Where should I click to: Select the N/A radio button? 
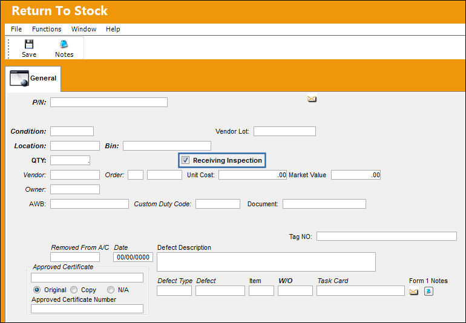click(x=111, y=289)
